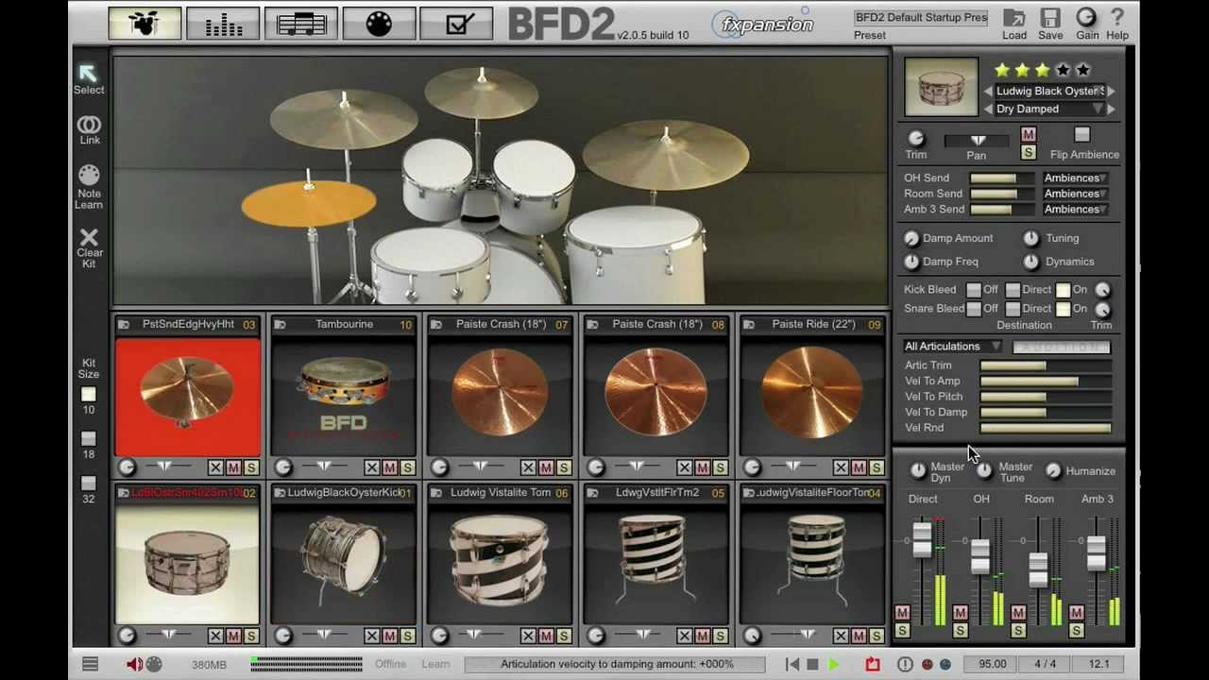Set kit size to 10
This screenshot has height=680, width=1209.
pyautogui.click(x=89, y=395)
